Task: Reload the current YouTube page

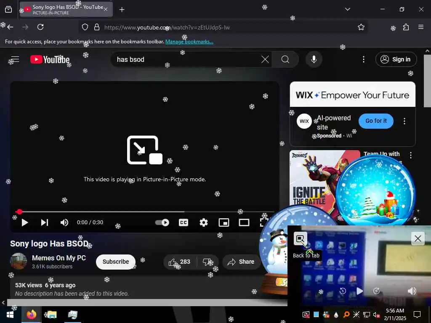Action: pos(40,27)
